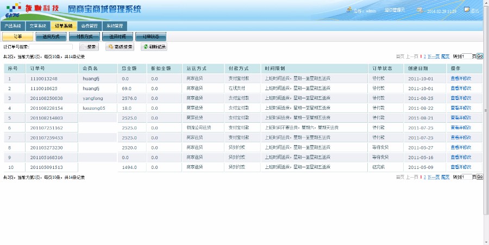Viewport: 489px width, 245px height.
Task: Click 尾页 in the bottom pagination
Action: tap(446, 177)
